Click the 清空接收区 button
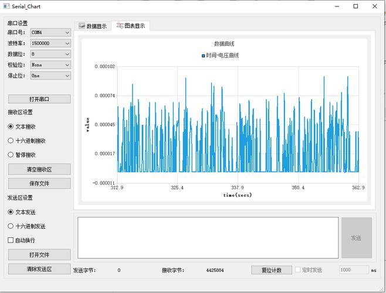The image size is (386, 293). [x=39, y=169]
